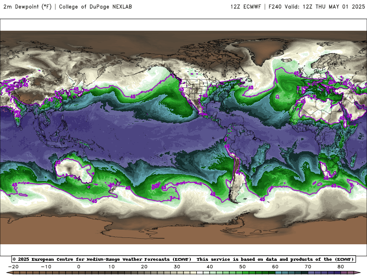367x275 pixels.
Task: Click the 80 value on the legend scale
Action: (341, 267)
